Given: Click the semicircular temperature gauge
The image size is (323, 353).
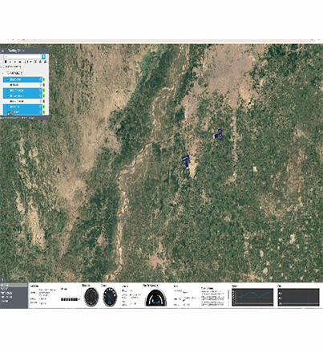Looking at the screenshot, I should (155, 298).
